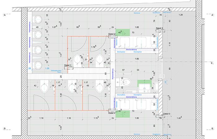Open the Detail 1 callout label
Image resolution: width=217 pixels, height=139 pixels.
coord(68,65)
